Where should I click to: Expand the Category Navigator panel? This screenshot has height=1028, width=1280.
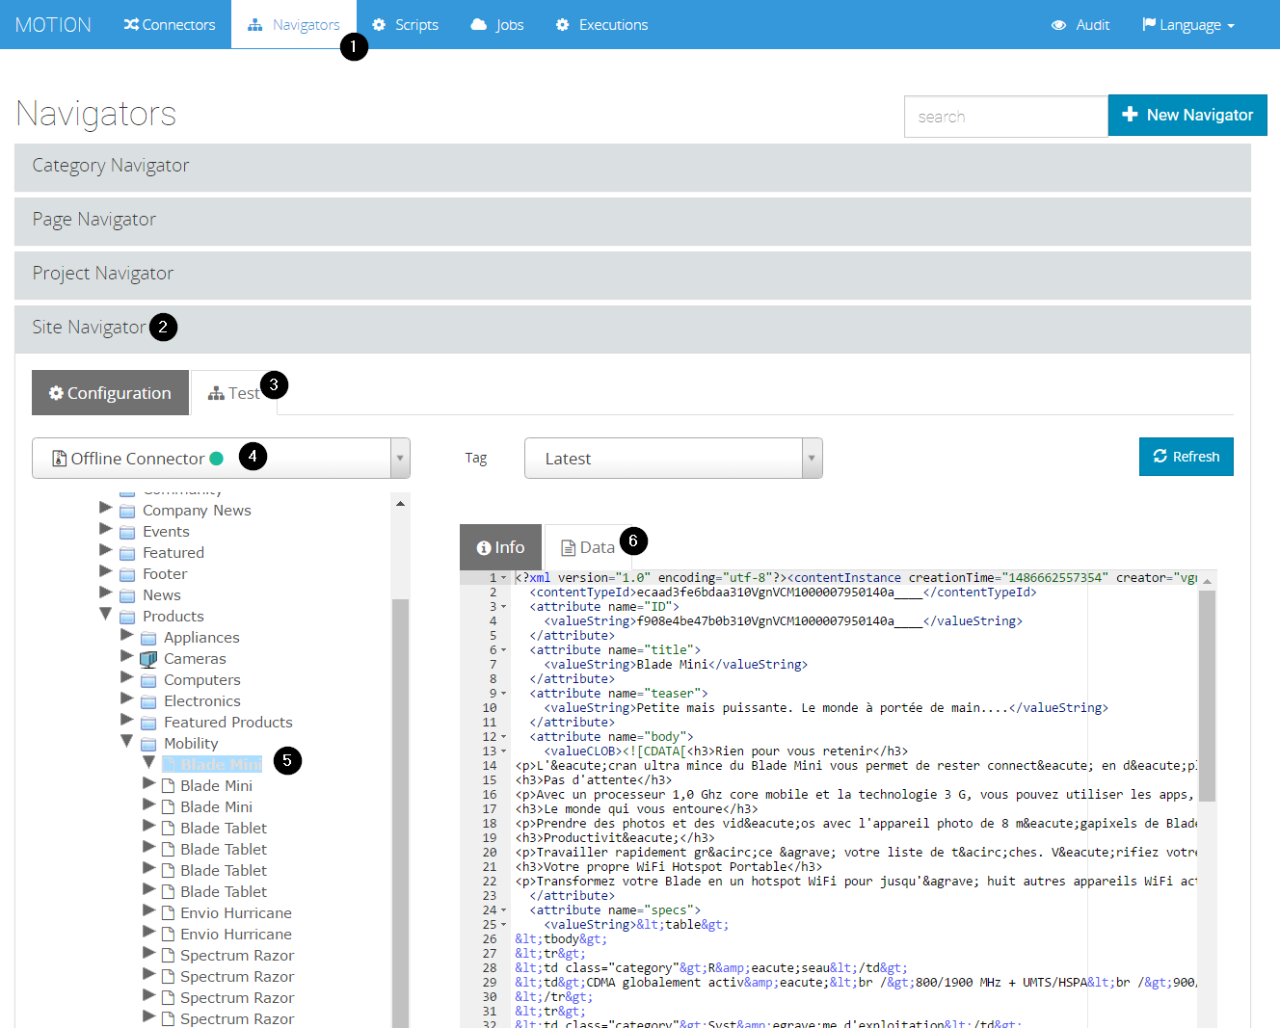tap(632, 167)
